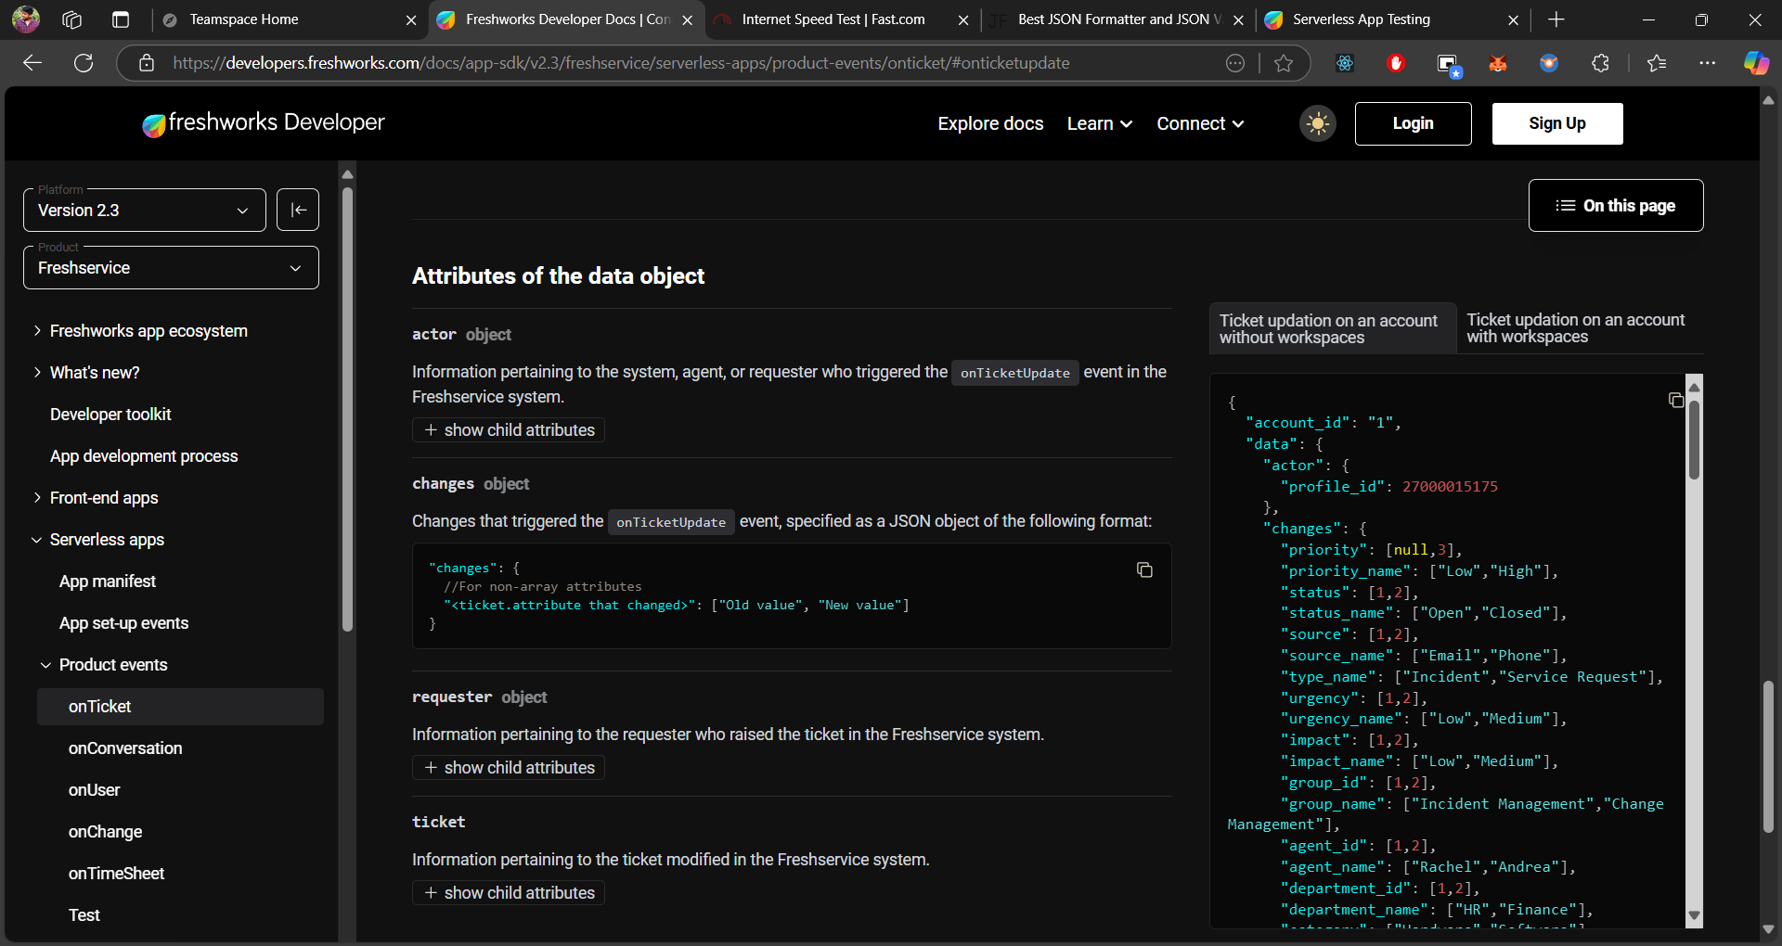Expand the Connect menu
Screen dimensions: 1782x946
pos(1200,123)
